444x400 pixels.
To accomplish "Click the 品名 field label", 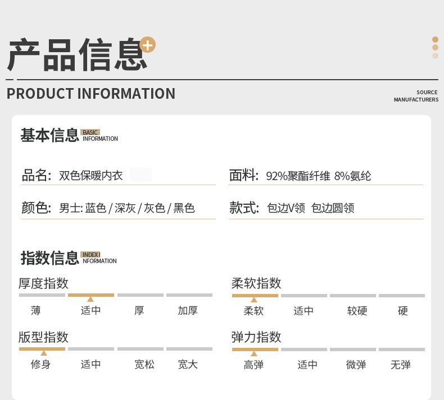I will click(x=37, y=175).
